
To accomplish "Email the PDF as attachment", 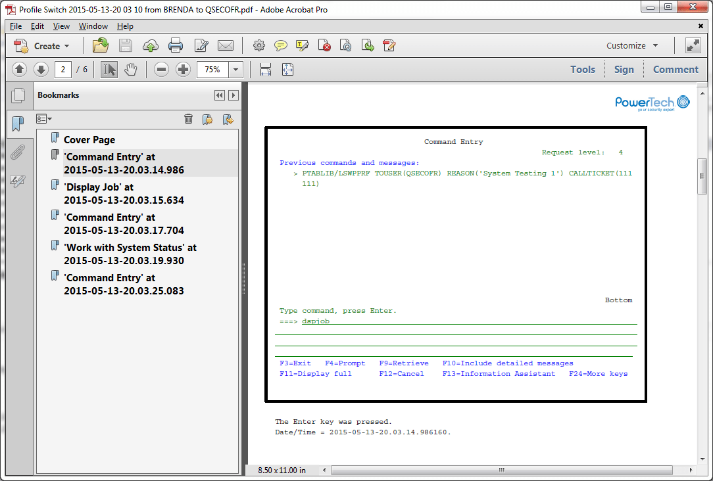I will pos(226,45).
